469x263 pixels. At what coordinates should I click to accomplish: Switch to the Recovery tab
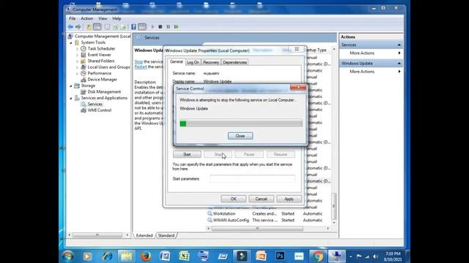211,62
